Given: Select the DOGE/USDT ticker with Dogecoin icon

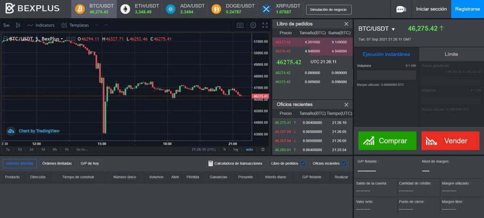Looking at the screenshot, I should pos(233,9).
